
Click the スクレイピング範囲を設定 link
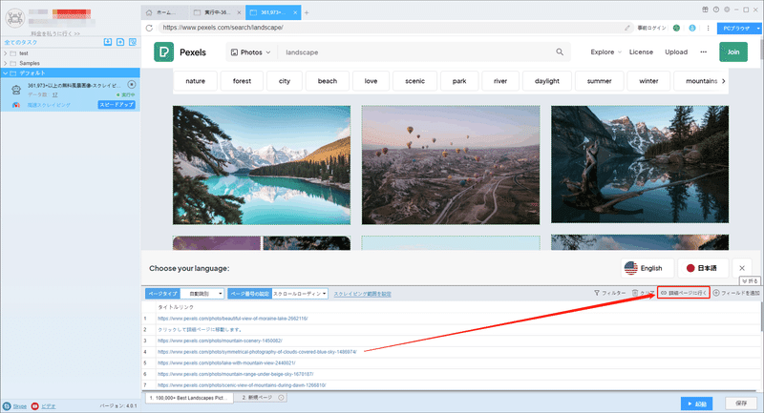coord(362,294)
